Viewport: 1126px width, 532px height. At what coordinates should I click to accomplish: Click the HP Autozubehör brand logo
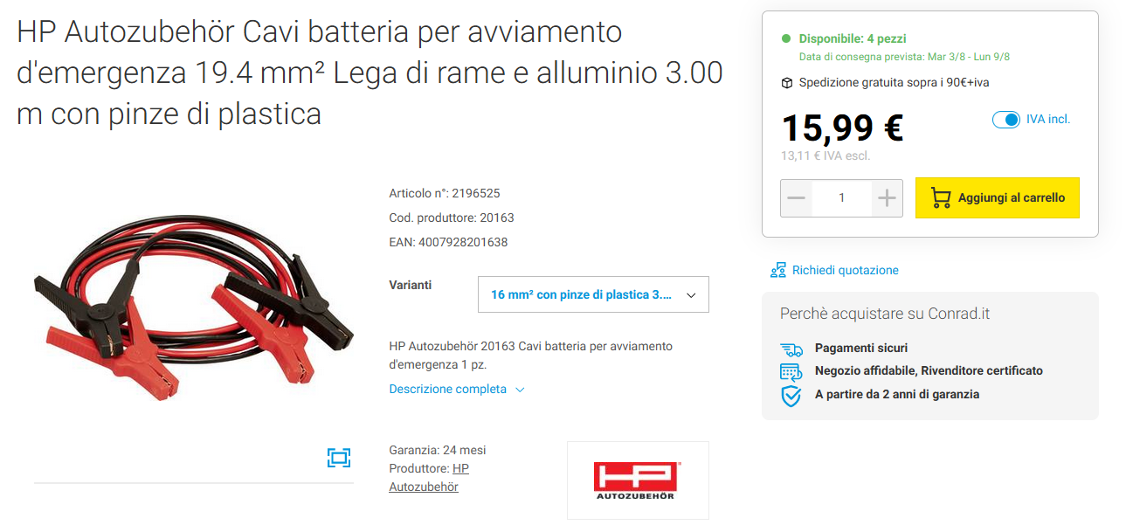click(638, 480)
